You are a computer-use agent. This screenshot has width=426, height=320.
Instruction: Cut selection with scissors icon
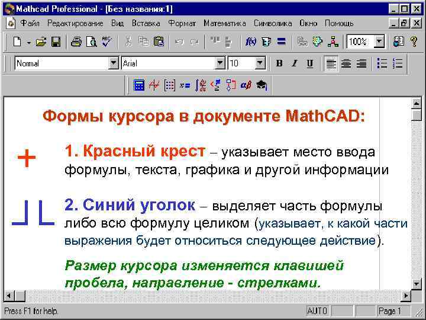[128, 42]
